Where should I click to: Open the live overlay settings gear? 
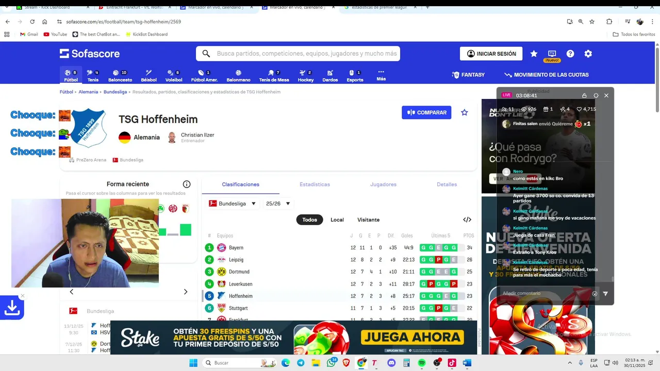tap(596, 95)
